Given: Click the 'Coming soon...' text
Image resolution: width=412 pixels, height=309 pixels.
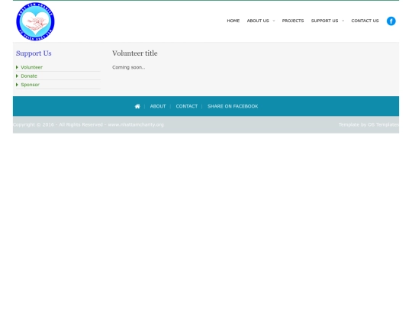Looking at the screenshot, I should click(x=128, y=67).
